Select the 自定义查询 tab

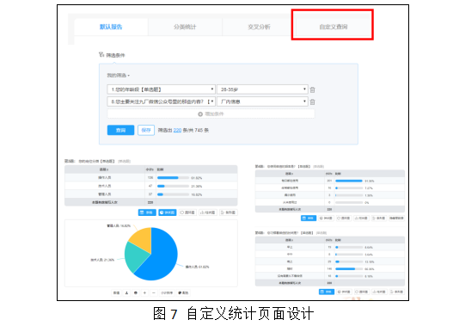[333, 27]
